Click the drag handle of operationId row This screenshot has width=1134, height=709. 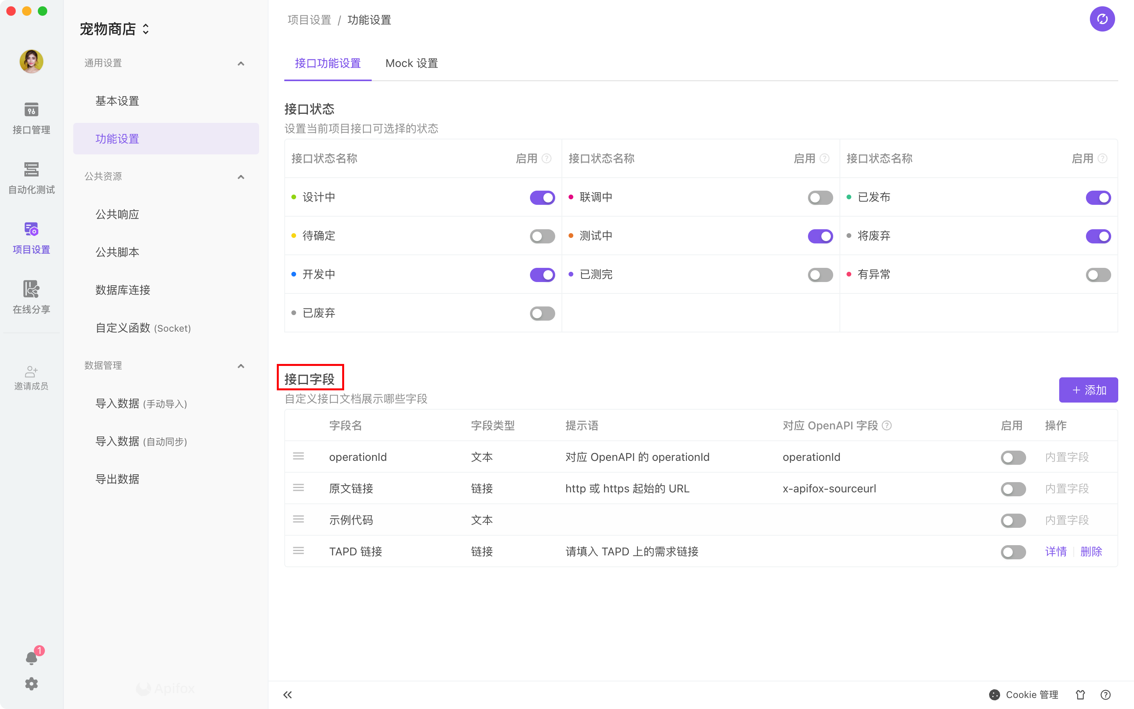pyautogui.click(x=298, y=456)
